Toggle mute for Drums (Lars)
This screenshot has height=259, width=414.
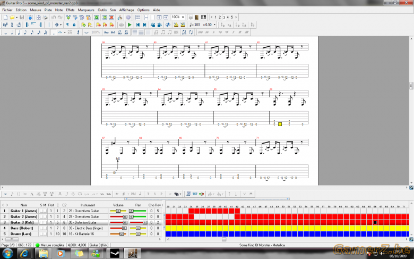tap(45, 234)
